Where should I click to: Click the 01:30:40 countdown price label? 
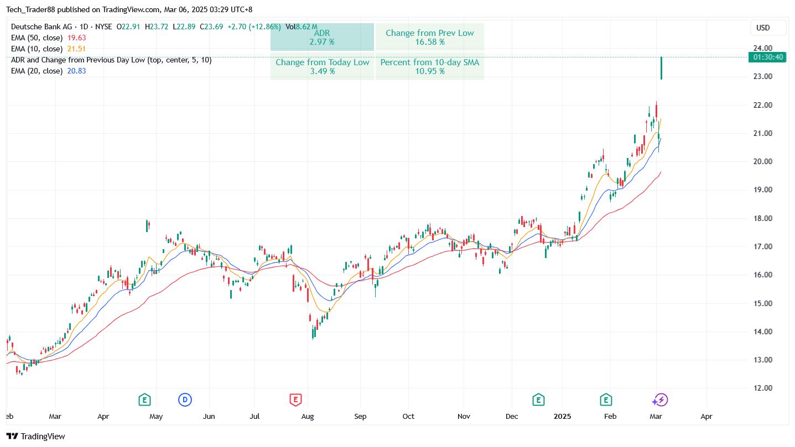tap(767, 57)
